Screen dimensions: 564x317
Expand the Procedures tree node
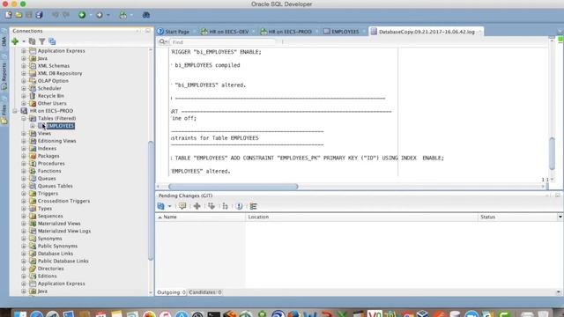tap(24, 164)
